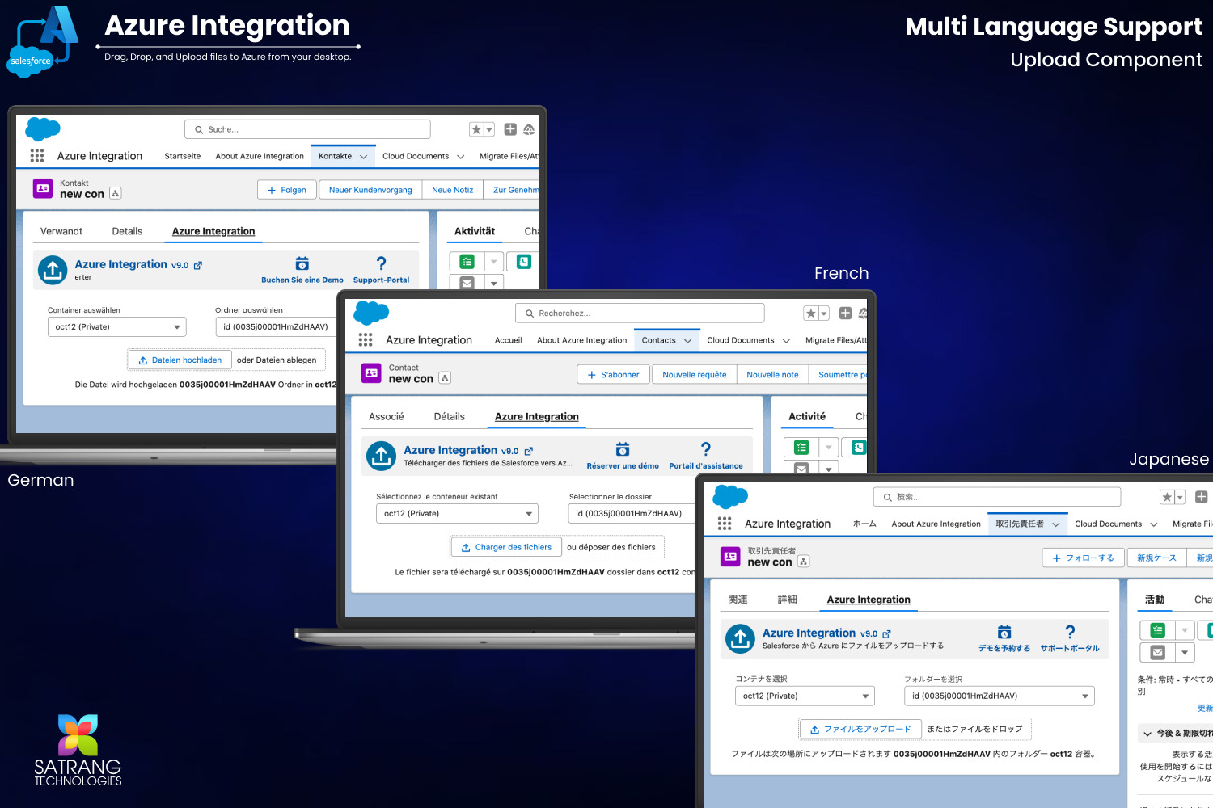Subscribe with the S'abonner button
This screenshot has width=1213, height=808.
click(x=613, y=374)
